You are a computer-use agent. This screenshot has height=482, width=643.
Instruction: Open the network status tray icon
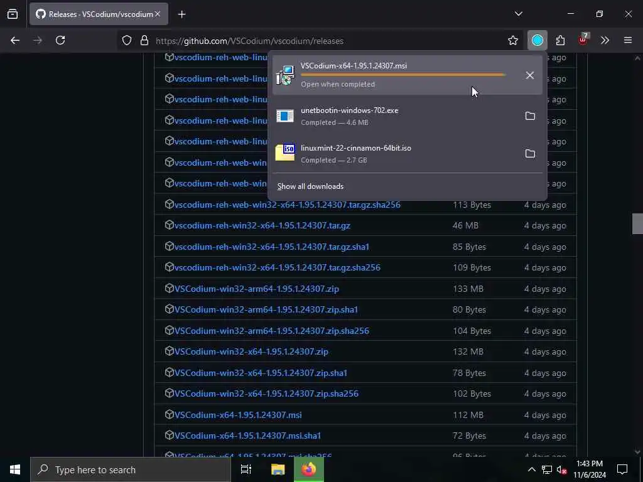(x=547, y=469)
